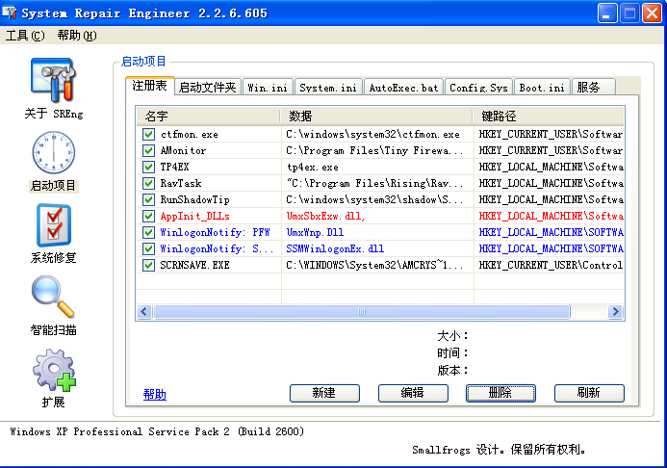Click the 编辑 button
This screenshot has height=468, width=667.
click(x=413, y=393)
